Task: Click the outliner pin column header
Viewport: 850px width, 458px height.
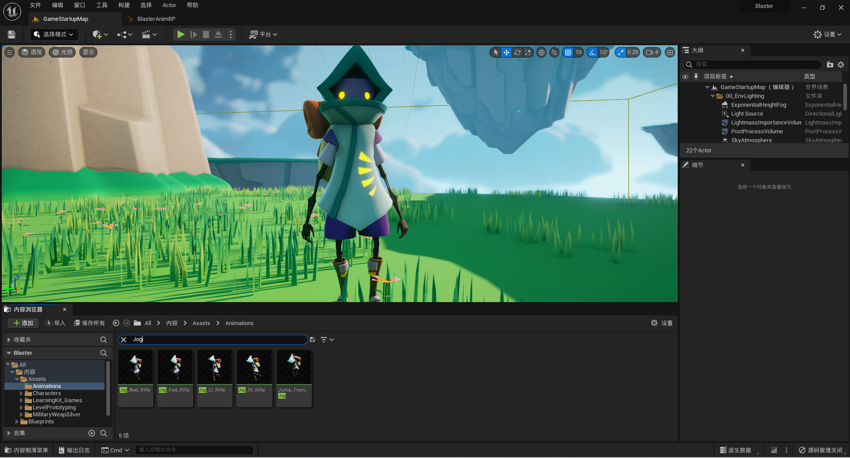Action: click(x=696, y=77)
